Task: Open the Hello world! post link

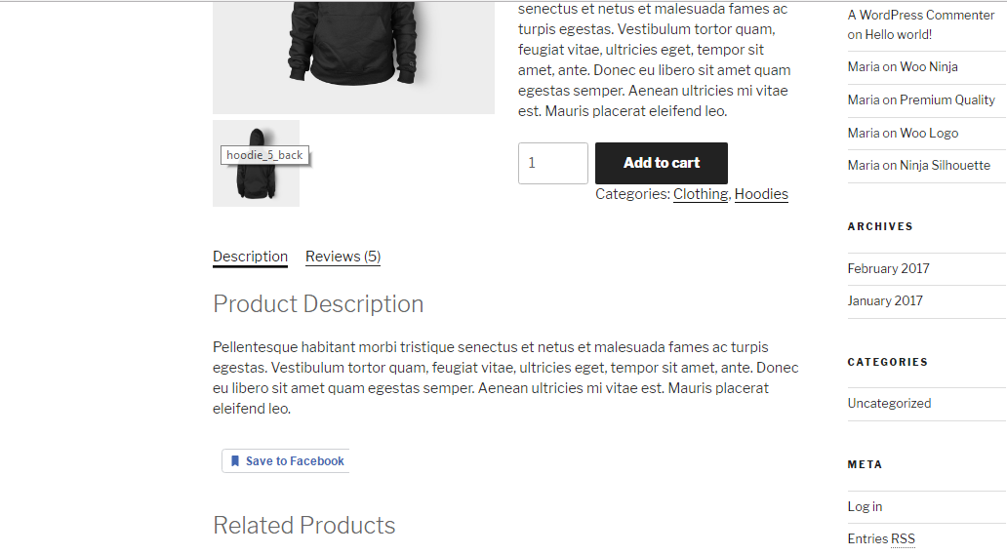Action: [x=898, y=34]
